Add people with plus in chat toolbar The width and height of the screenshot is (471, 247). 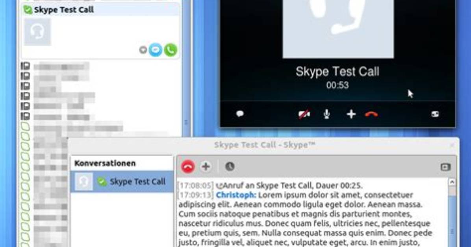[x=206, y=166]
